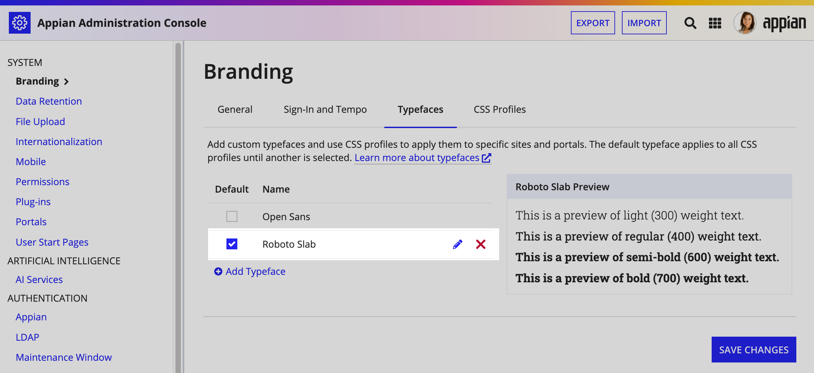
Task: Open Data Retention in sidebar
Action: [49, 101]
